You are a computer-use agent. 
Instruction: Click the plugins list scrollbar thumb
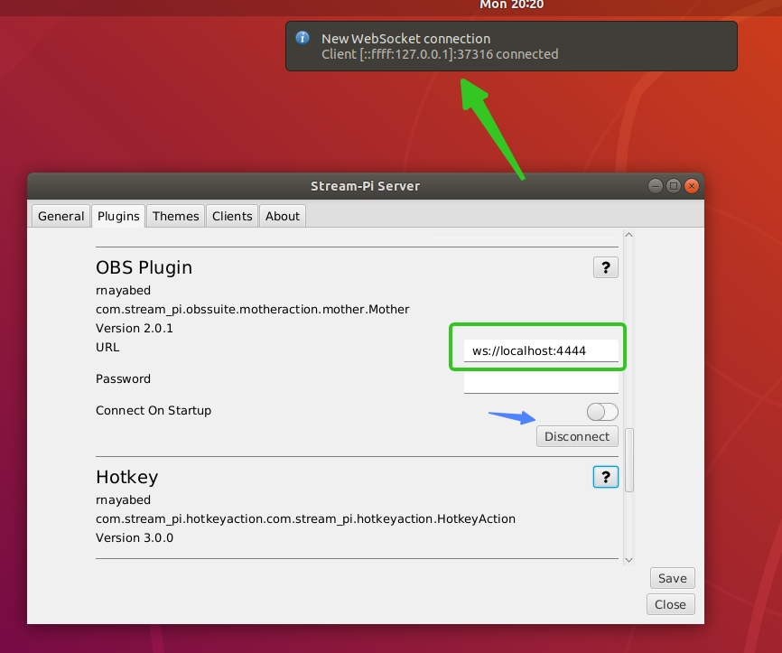[x=628, y=460]
